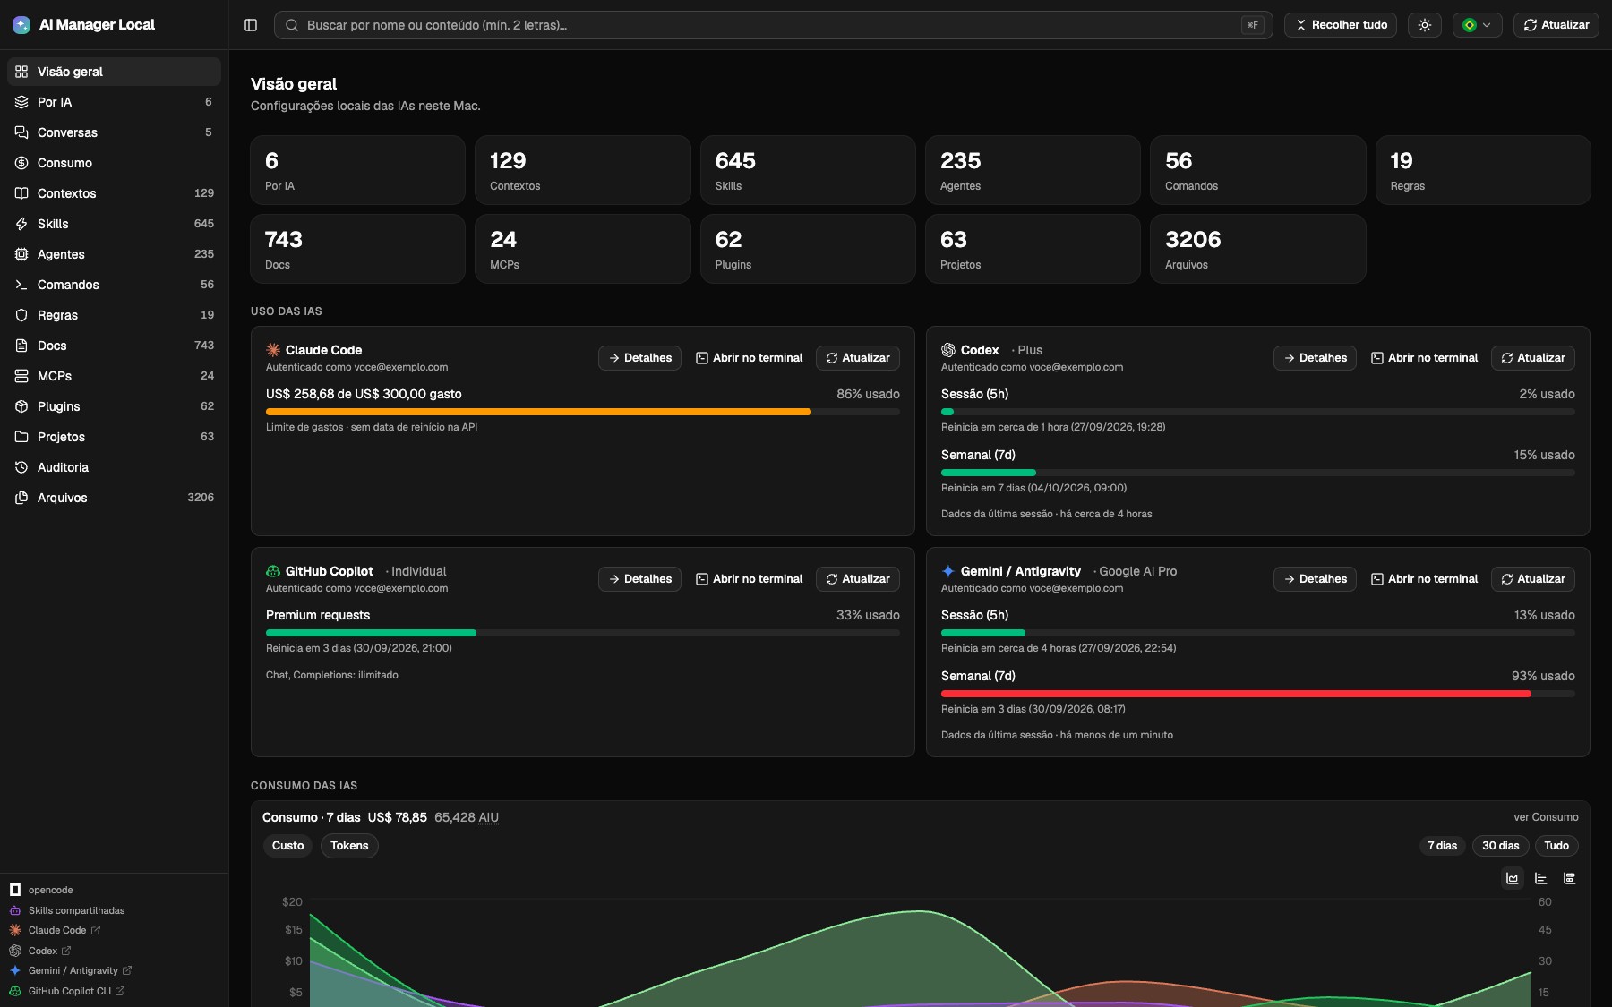Screen dimensions: 1612x1007
Task: Click the Contextos book icon in sidebar
Action: pos(21,193)
